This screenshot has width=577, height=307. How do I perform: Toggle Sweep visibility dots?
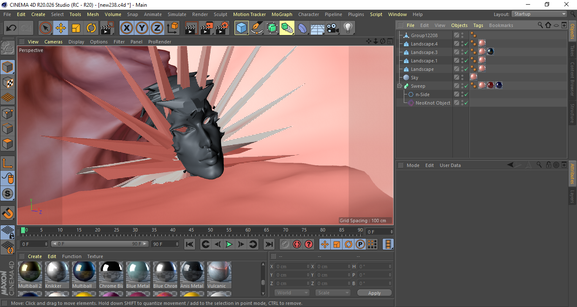[462, 86]
